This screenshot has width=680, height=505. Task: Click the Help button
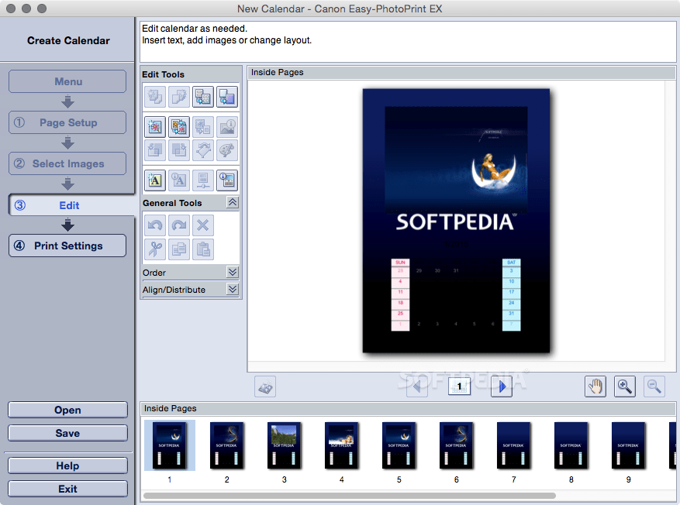click(67, 465)
